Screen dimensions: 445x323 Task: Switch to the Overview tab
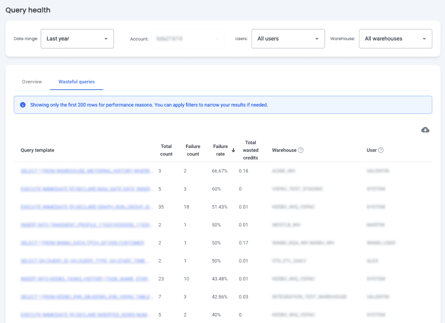click(x=32, y=82)
